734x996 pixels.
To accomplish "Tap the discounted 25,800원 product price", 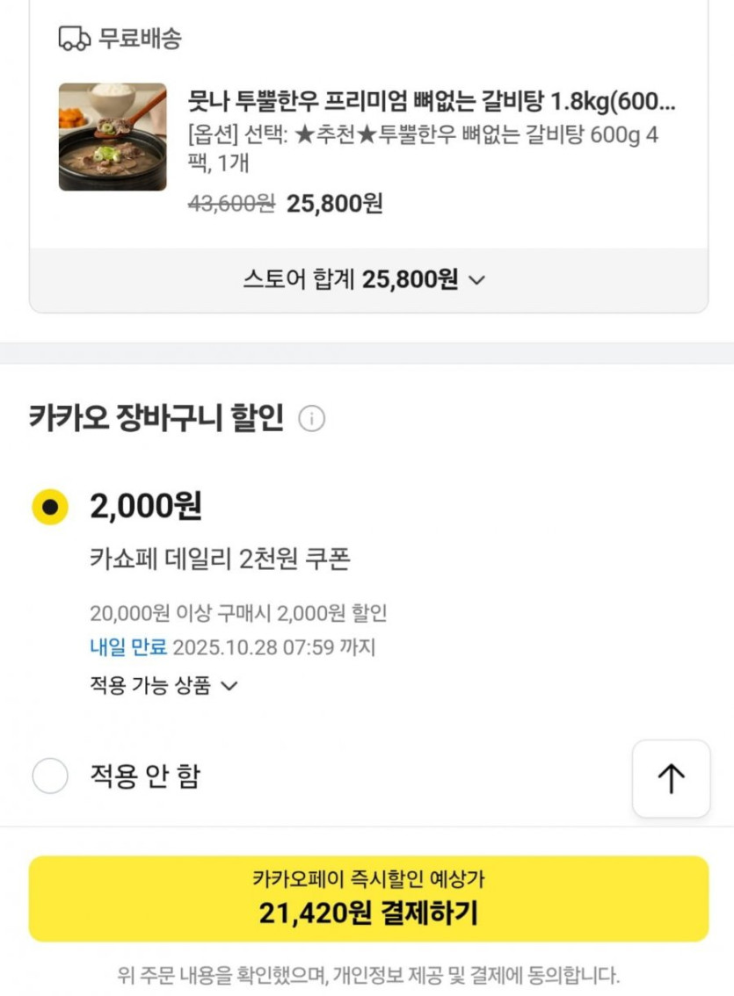I will 335,204.
